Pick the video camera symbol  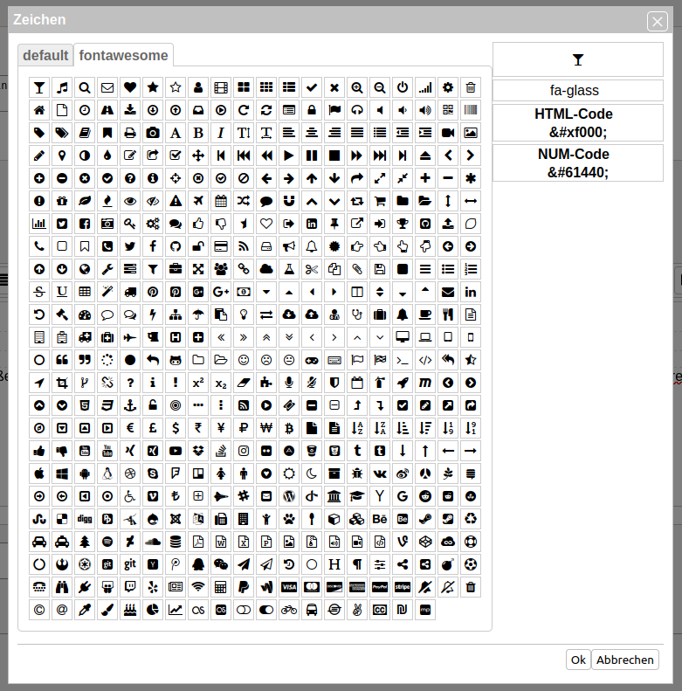448,133
